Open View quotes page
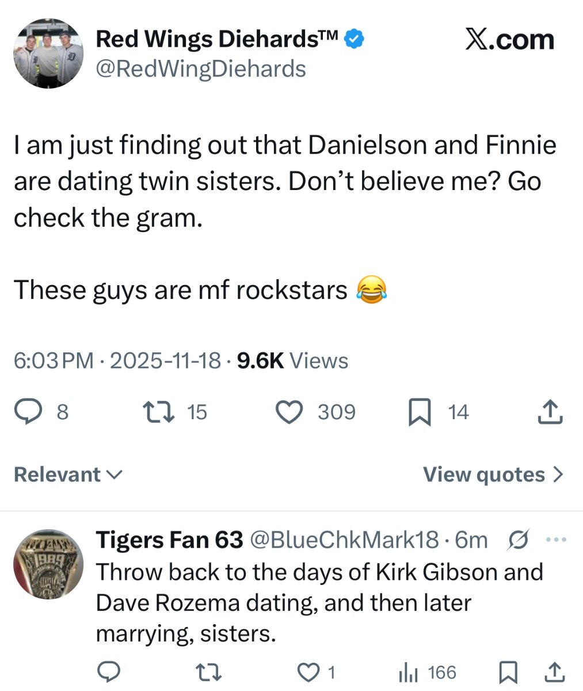 point(493,474)
